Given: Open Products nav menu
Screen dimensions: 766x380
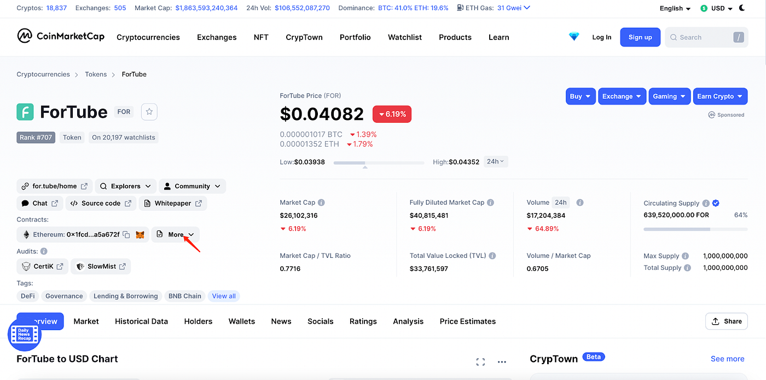Looking at the screenshot, I should (x=455, y=37).
